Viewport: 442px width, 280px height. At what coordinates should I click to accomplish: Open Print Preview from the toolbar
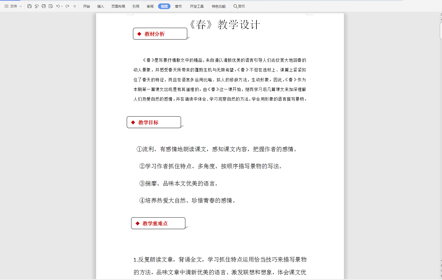(51, 6)
